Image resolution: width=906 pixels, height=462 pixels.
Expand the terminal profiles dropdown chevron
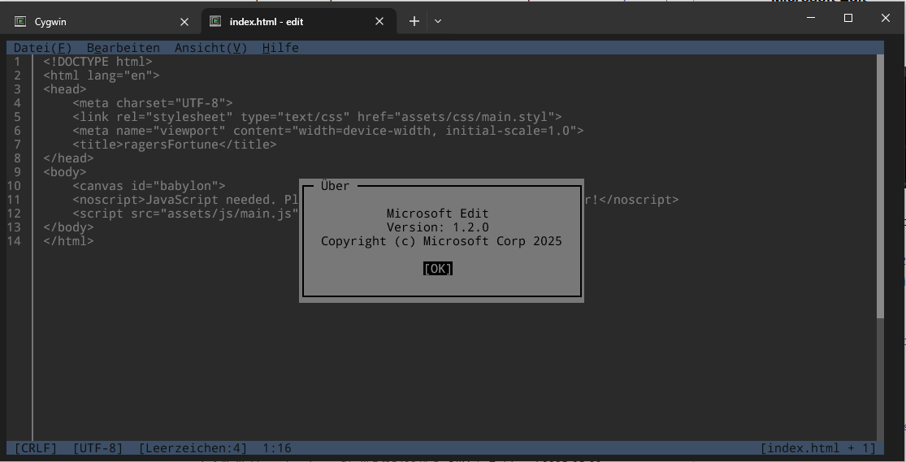438,22
